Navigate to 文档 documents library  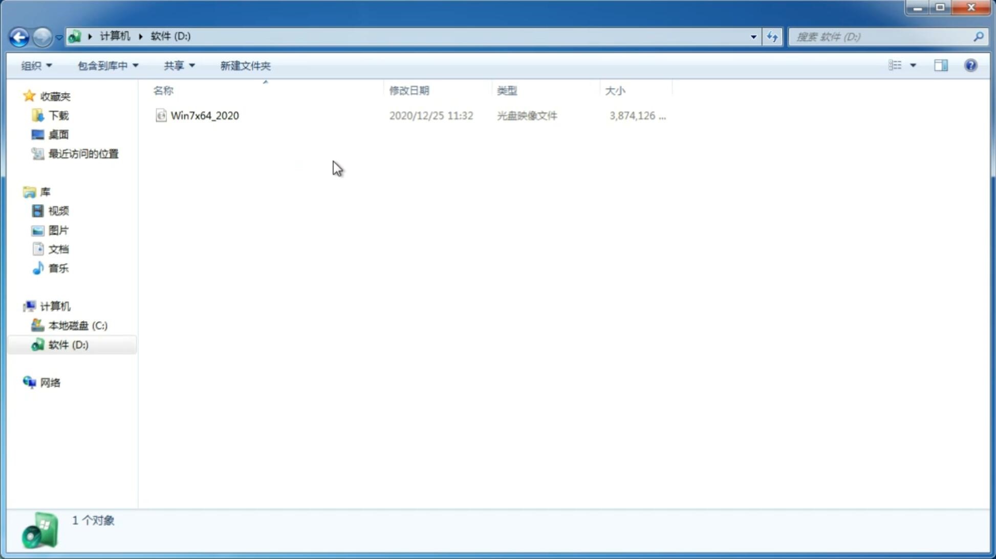pyautogui.click(x=58, y=249)
